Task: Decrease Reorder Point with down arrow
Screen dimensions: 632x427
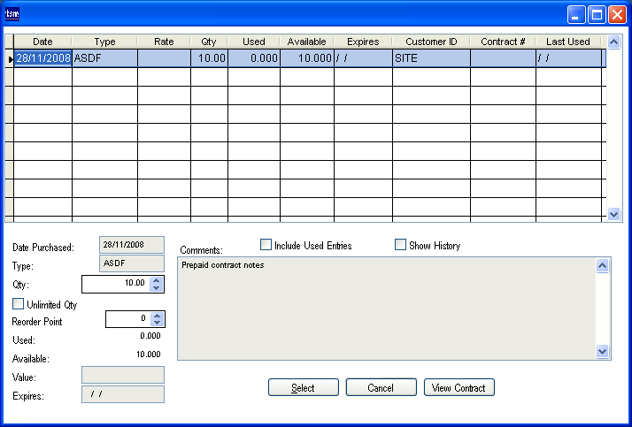Action: [x=157, y=324]
